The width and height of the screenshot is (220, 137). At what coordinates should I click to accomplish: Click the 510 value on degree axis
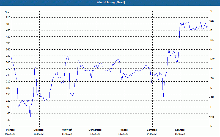(x=8, y=18)
